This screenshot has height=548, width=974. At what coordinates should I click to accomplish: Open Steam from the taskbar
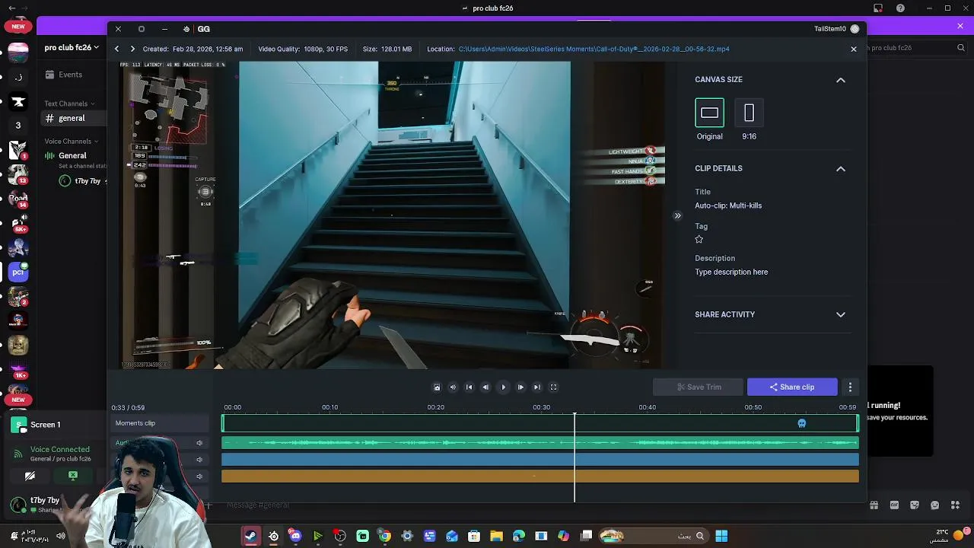pyautogui.click(x=250, y=536)
